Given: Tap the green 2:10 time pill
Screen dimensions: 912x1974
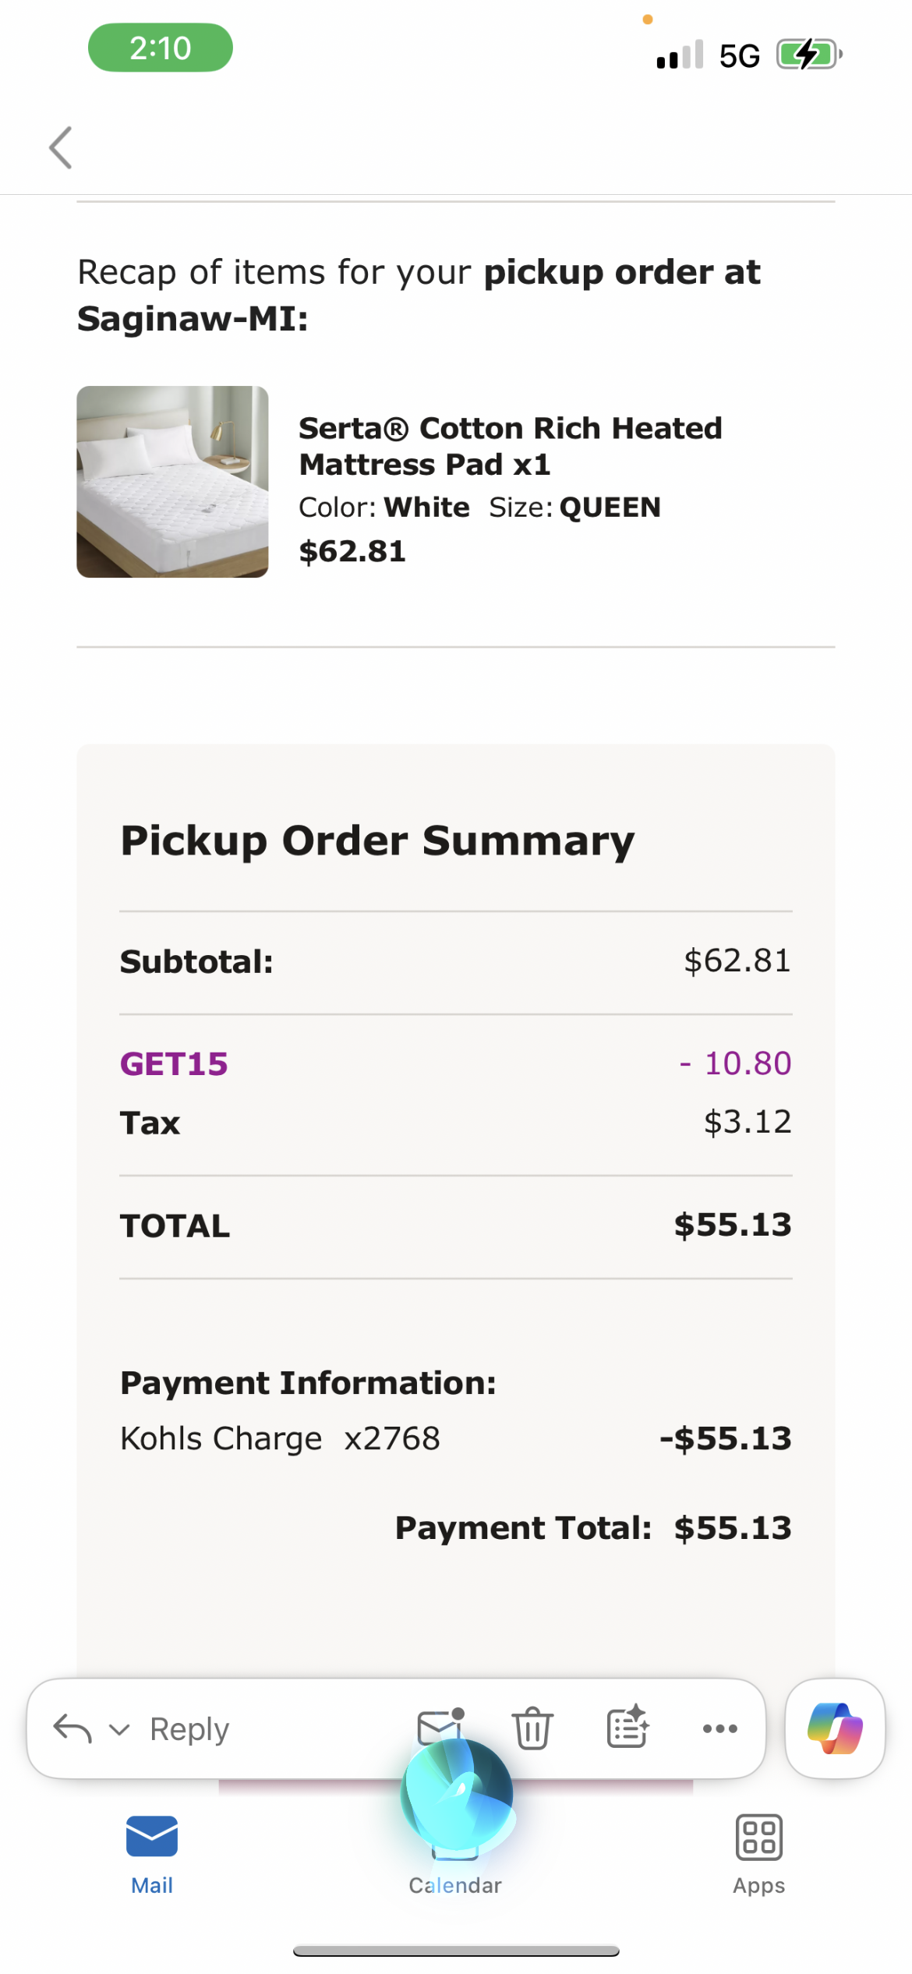Looking at the screenshot, I should tap(161, 48).
